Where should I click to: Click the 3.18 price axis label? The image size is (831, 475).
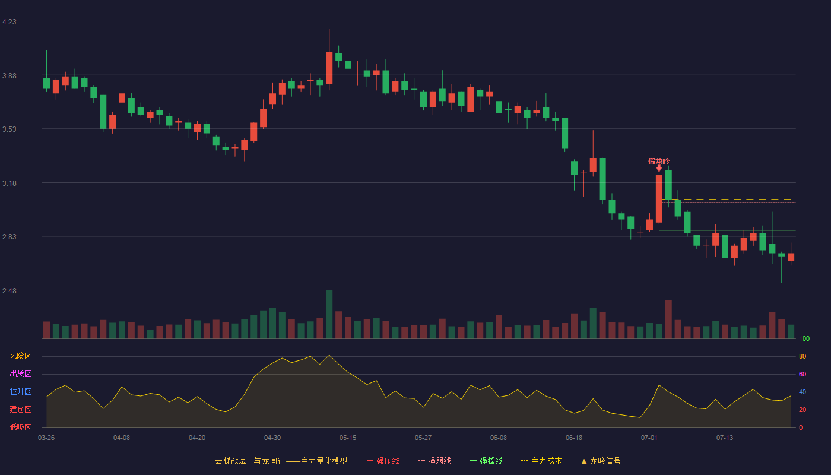[x=9, y=183]
